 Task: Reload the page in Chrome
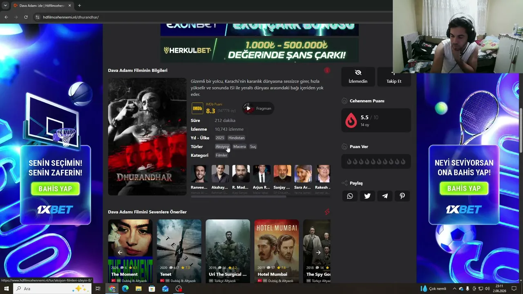pyautogui.click(x=26, y=17)
